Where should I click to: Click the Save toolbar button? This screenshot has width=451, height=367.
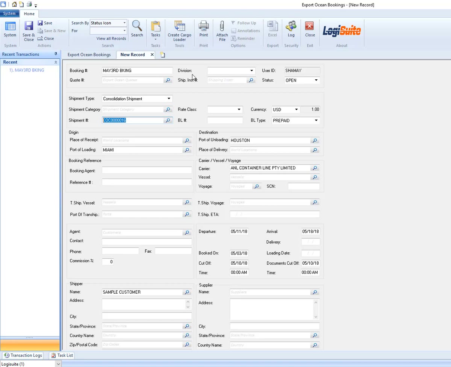45,23
